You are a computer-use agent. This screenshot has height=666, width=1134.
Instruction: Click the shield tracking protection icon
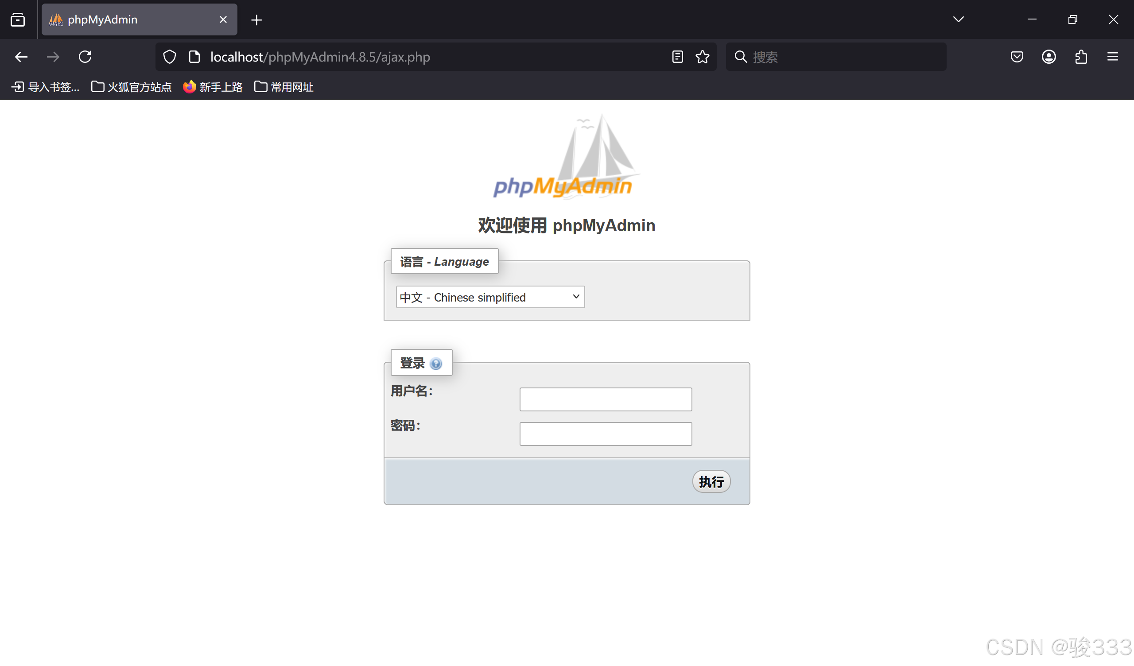[169, 57]
